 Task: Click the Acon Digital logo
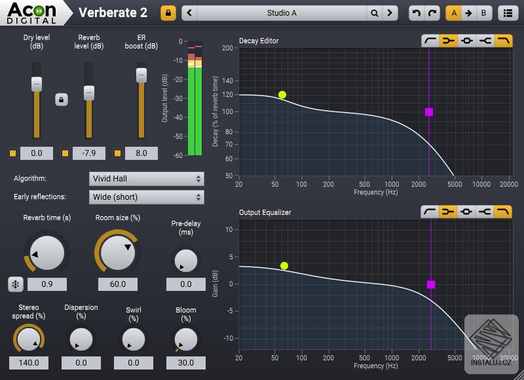31,13
